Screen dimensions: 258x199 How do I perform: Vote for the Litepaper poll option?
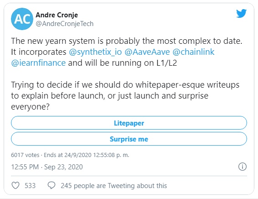pos(129,123)
